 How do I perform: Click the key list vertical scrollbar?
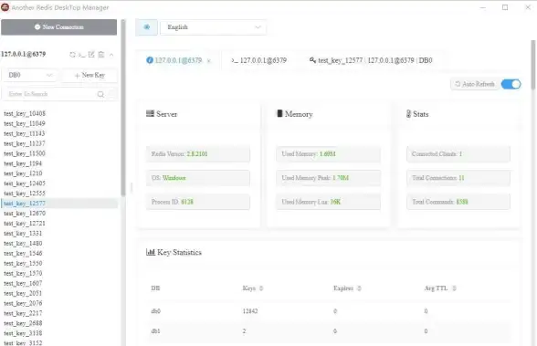[x=123, y=108]
